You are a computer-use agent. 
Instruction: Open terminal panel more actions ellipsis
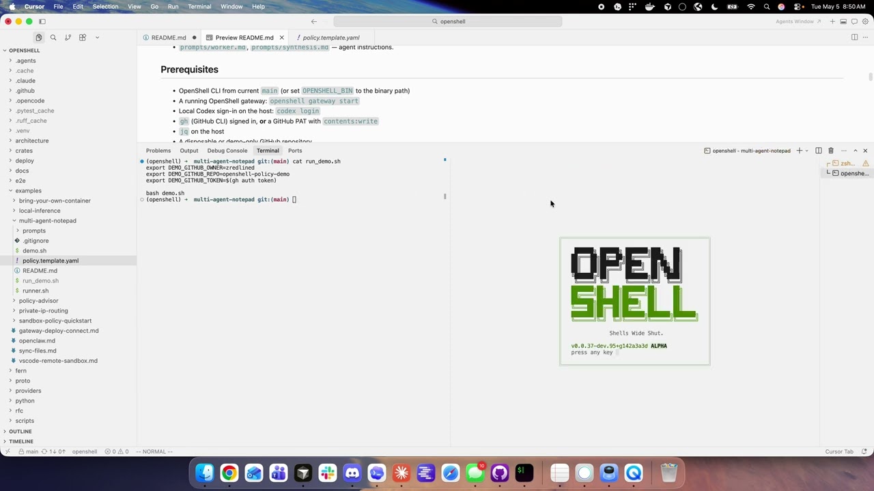tap(843, 151)
